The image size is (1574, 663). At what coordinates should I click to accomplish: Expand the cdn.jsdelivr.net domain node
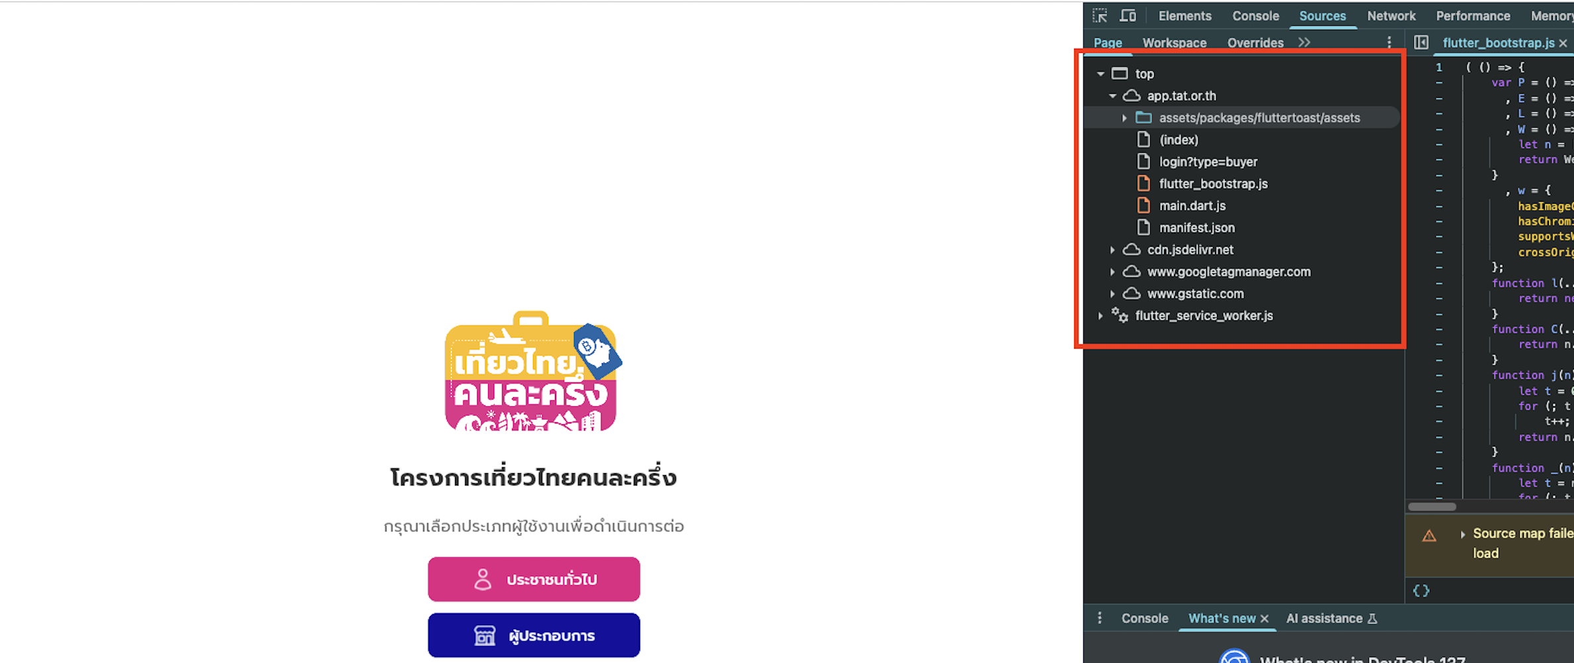pos(1112,250)
